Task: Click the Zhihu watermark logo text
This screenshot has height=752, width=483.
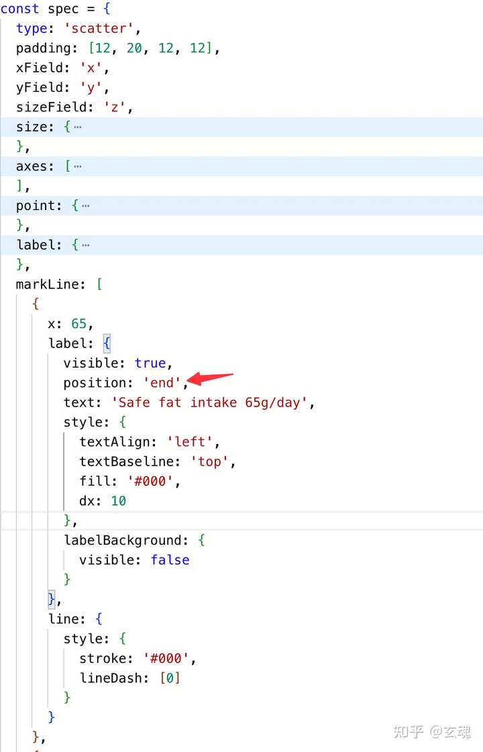Action: [408, 731]
